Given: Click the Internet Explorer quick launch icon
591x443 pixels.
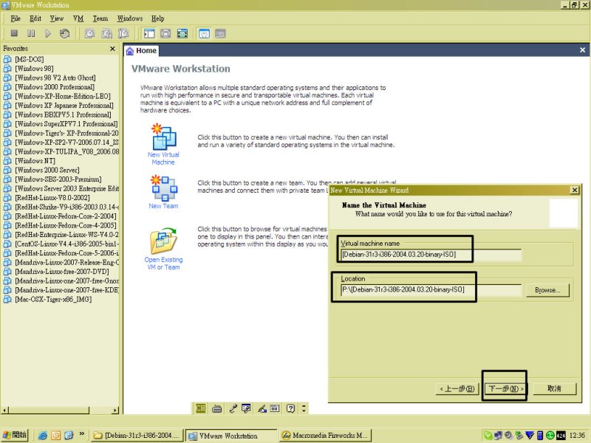Looking at the screenshot, I should [x=43, y=436].
